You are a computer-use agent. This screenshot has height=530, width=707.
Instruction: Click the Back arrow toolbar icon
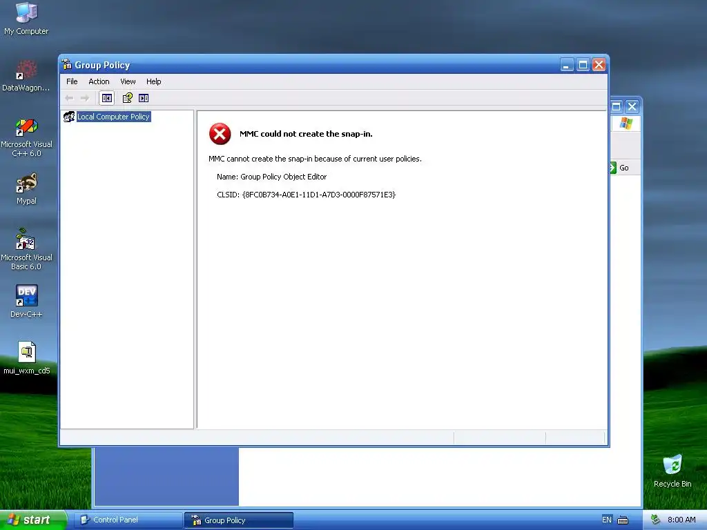coord(70,98)
